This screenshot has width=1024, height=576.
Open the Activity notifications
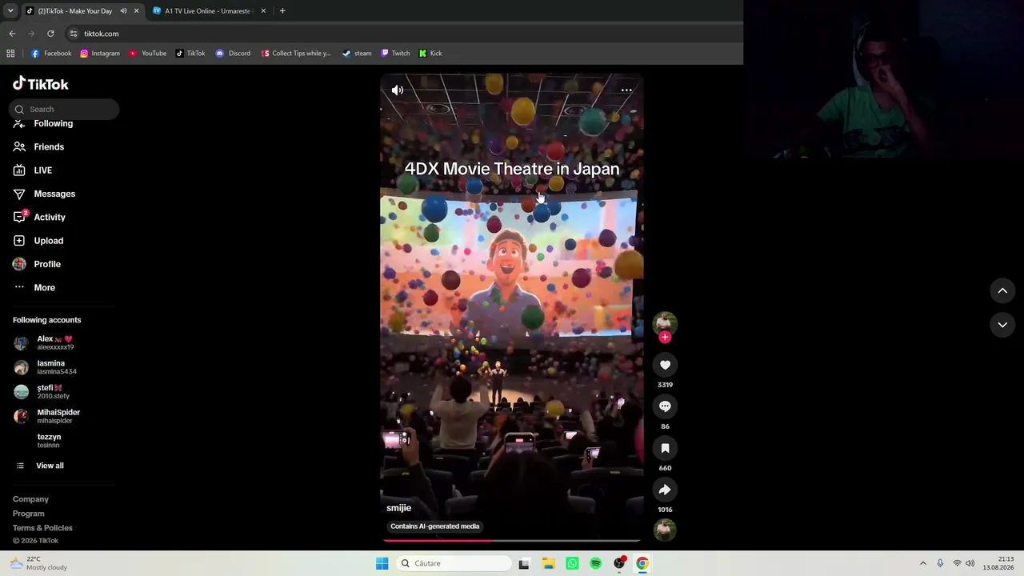(x=40, y=218)
